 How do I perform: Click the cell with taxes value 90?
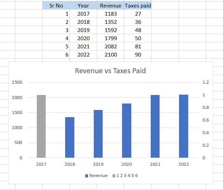[138, 55]
